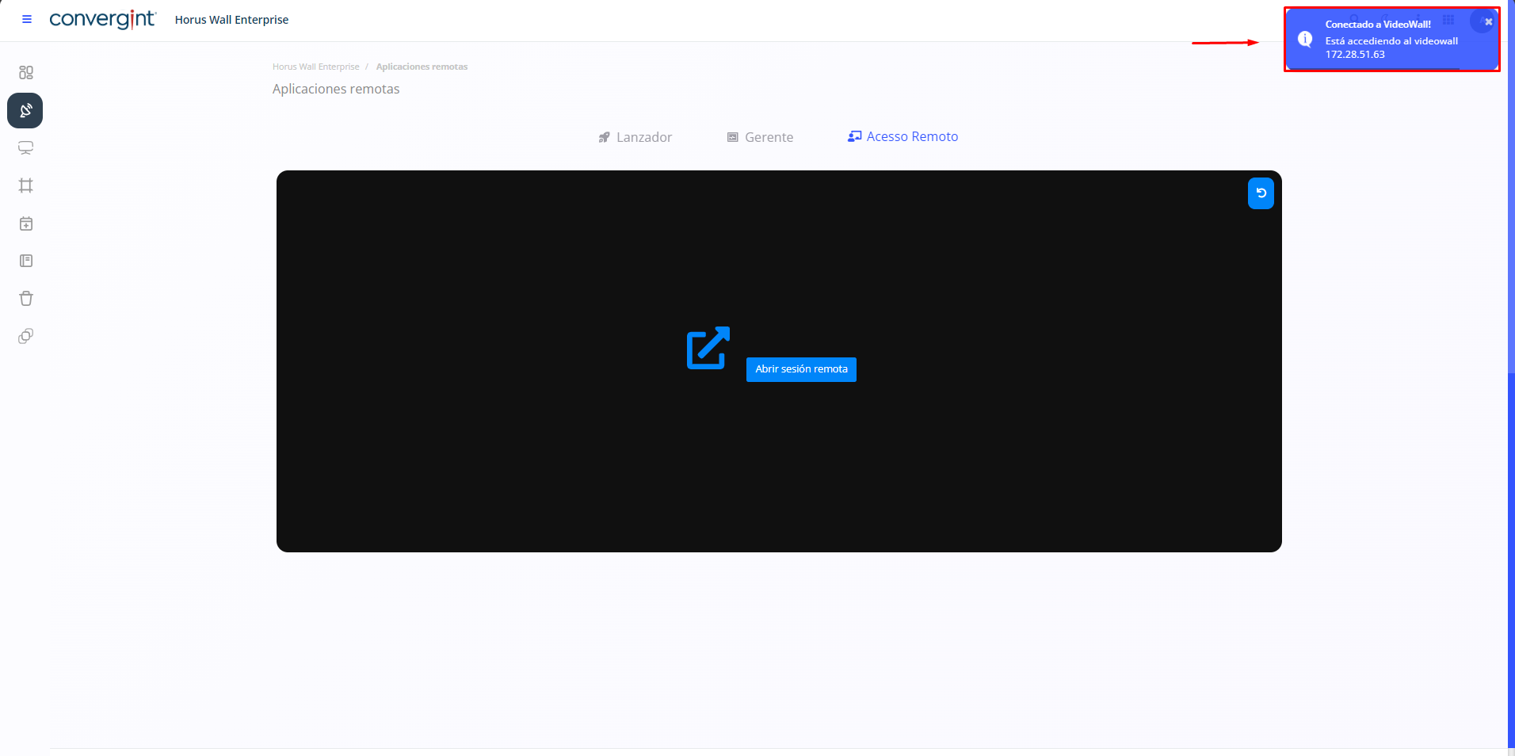Switch to the Gerente tab

click(x=760, y=137)
